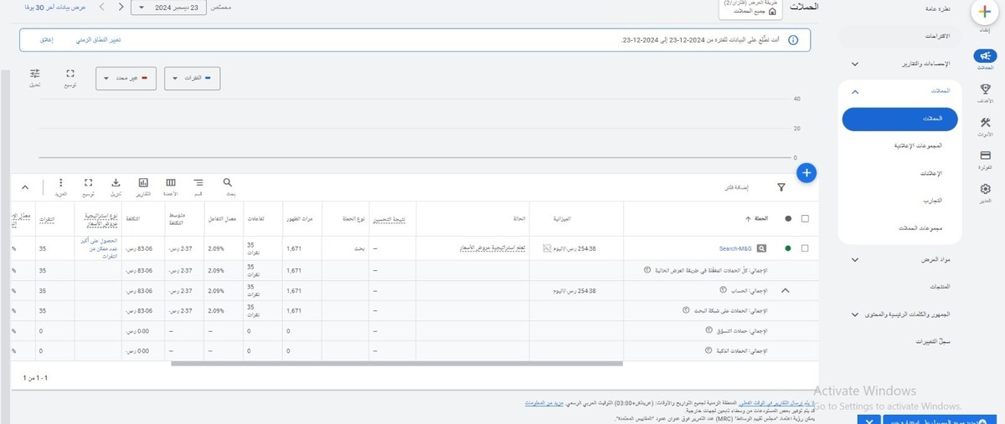
Task: Click Download icon in table toolbar
Action: (116, 182)
